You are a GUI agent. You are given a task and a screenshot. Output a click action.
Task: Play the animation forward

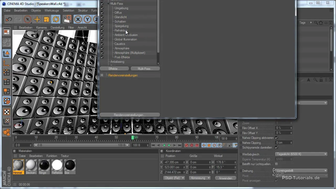click(x=169, y=145)
